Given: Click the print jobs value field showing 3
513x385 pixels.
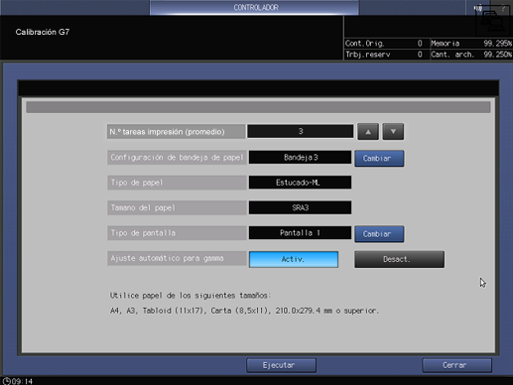Looking at the screenshot, I should (301, 131).
